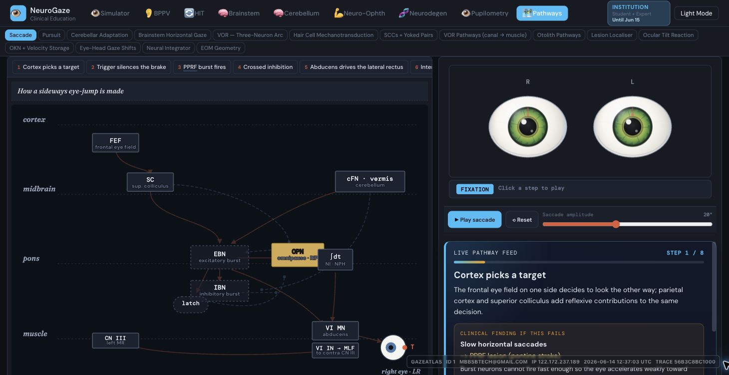Open the EOM Geometry chip
Viewport: 729px width, 375px height.
[221, 48]
